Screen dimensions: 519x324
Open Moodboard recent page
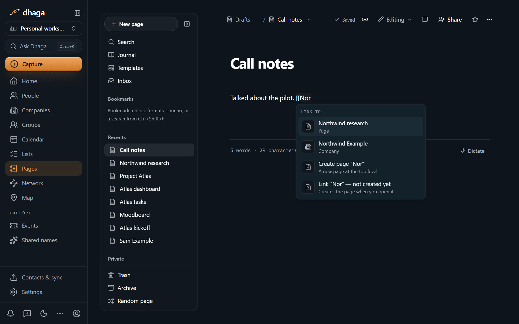tap(149, 215)
